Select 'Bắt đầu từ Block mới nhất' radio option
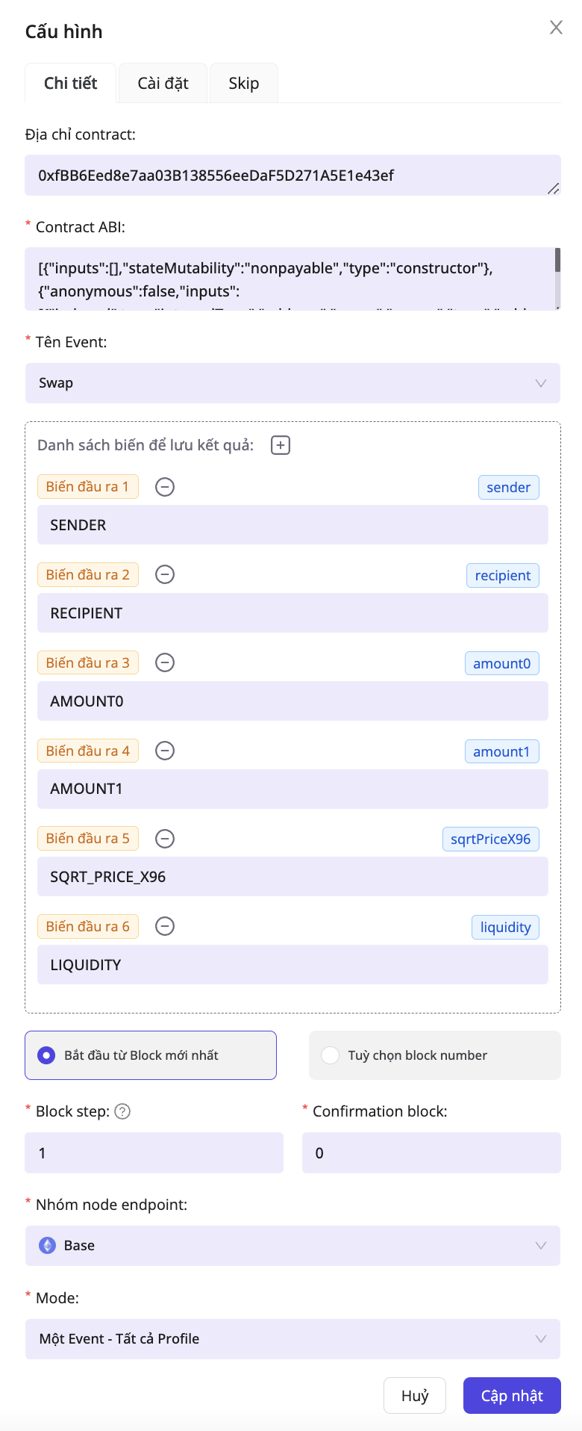582x1431 pixels. (x=47, y=1055)
